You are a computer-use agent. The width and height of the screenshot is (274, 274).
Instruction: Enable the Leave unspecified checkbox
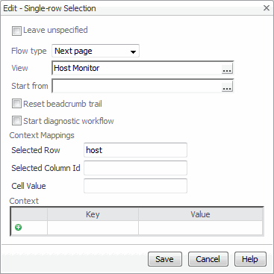16,31
